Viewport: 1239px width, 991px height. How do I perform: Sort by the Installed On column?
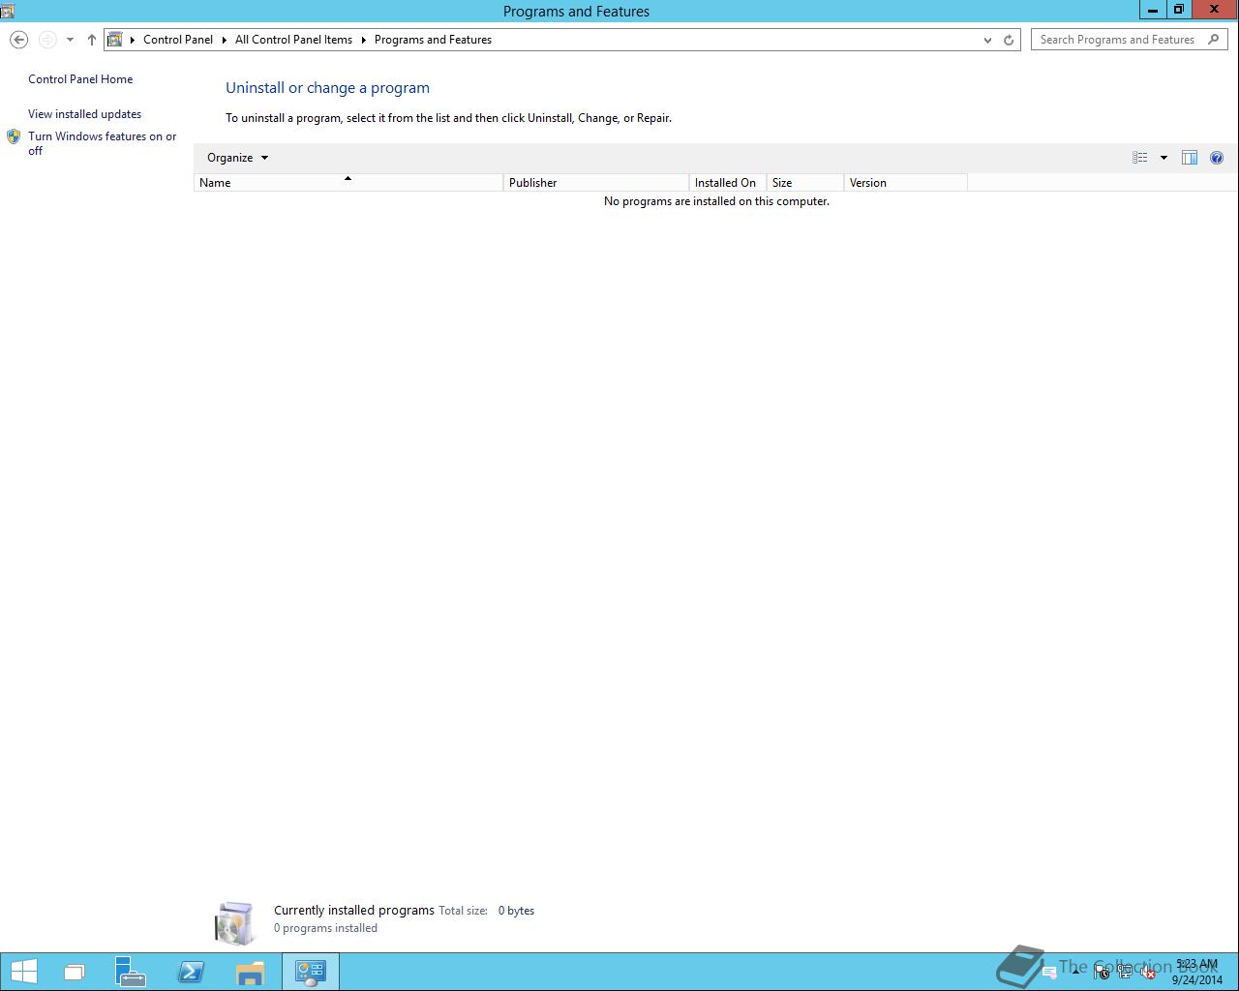click(x=728, y=183)
